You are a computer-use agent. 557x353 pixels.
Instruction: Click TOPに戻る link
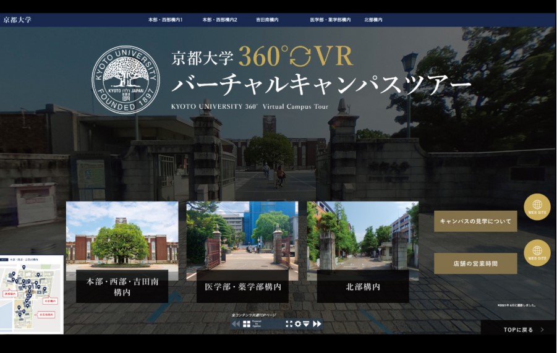tap(518, 330)
